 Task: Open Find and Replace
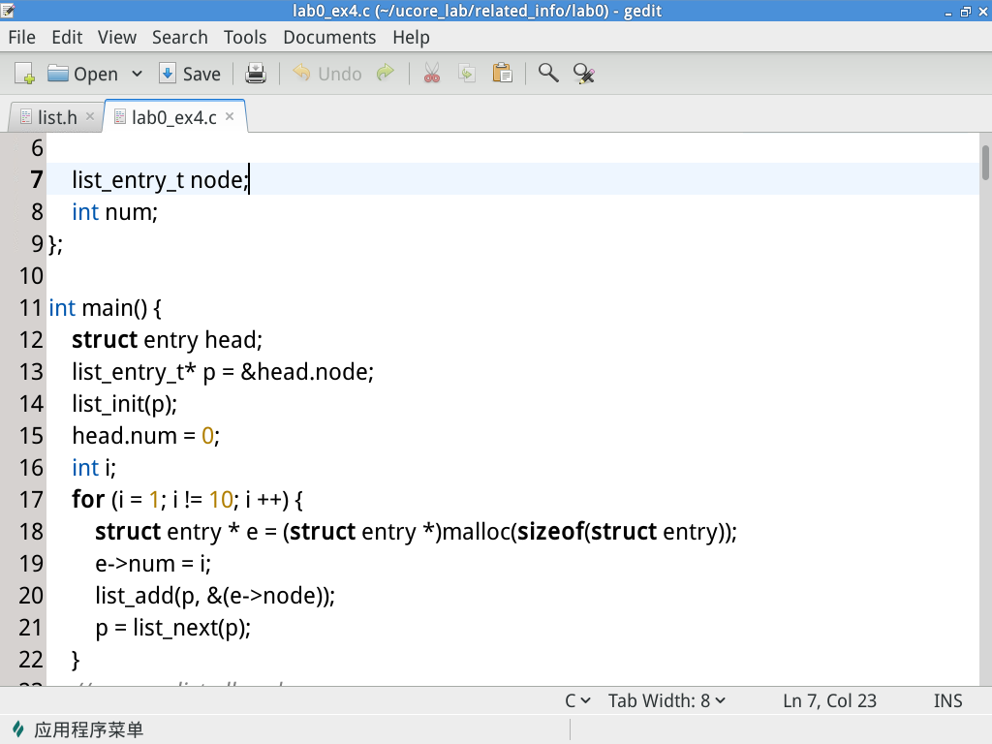click(x=583, y=73)
